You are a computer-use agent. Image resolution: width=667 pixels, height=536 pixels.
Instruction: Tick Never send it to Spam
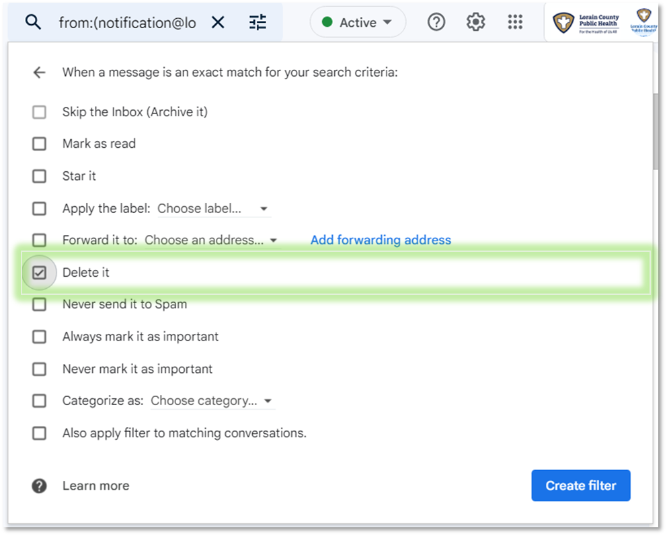pos(40,304)
